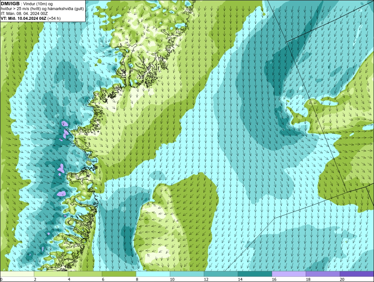Click the 16–18 m/s lavender legend swatch
The image size is (374, 282).
[289, 274]
